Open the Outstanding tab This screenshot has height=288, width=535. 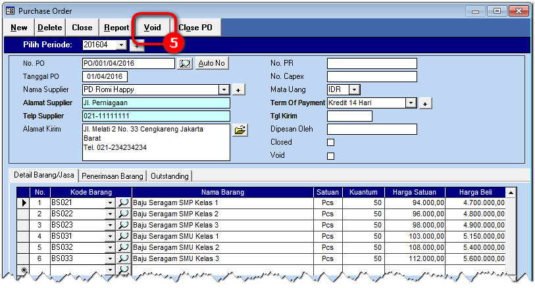[170, 176]
